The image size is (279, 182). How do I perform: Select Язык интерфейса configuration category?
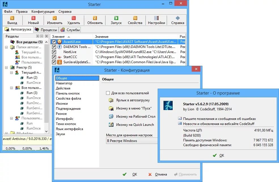[77, 129]
